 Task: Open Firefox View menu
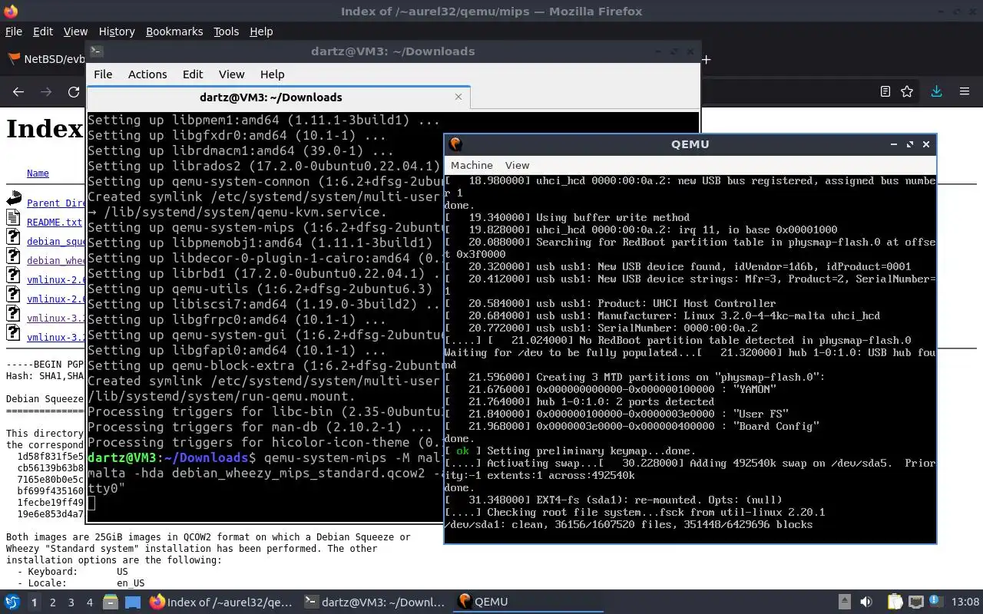point(75,31)
